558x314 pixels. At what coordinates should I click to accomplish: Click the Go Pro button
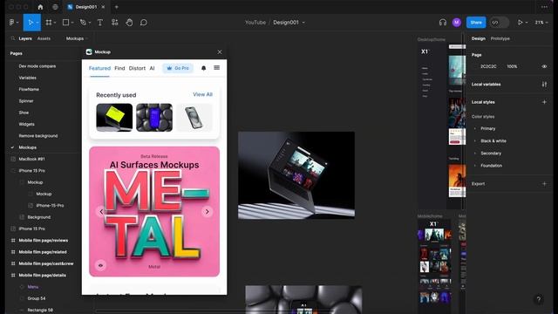[178, 68]
